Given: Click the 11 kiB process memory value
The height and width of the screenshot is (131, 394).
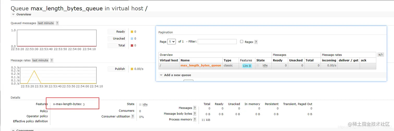Looking at the screenshot, I should [x=206, y=120].
